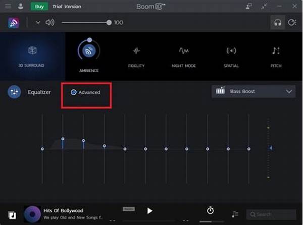The image size is (303, 225).
Task: Open the playlist queue icon
Action: pos(235,214)
